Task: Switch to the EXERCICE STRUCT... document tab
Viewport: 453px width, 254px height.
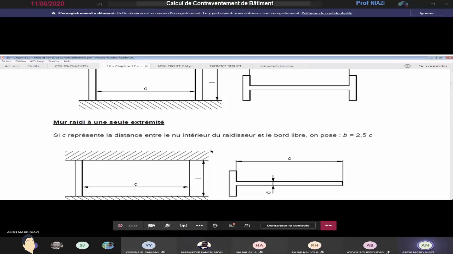Action: point(226,66)
